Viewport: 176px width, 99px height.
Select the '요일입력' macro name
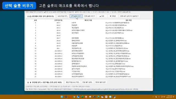[74, 46]
